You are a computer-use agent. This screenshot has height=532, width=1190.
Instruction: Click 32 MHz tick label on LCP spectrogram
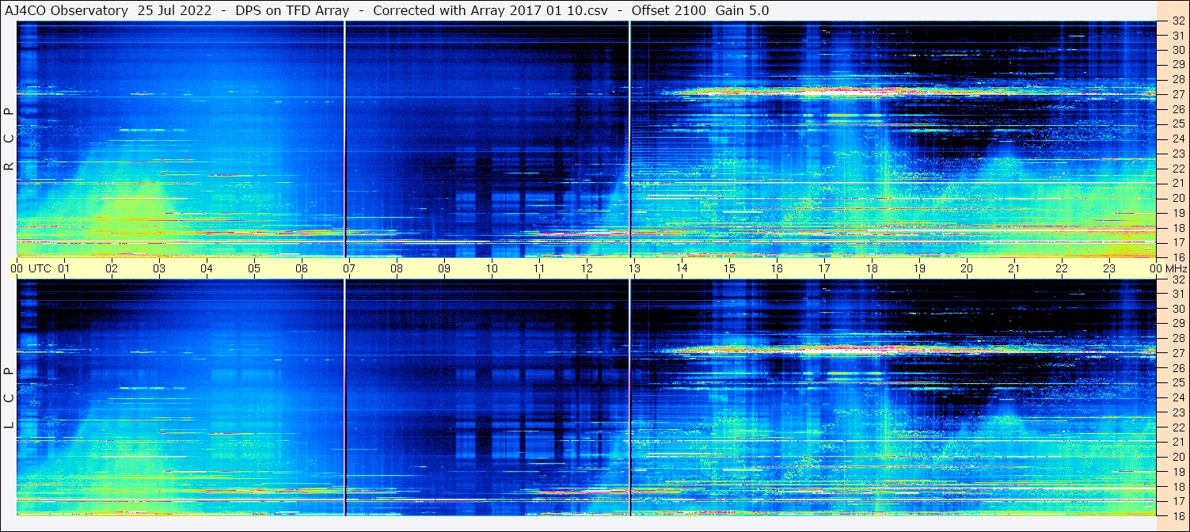pos(1177,279)
